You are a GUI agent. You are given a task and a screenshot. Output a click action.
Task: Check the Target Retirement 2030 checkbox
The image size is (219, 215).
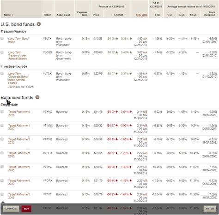click(x=2, y=153)
